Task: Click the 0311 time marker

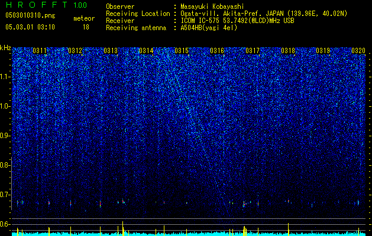Action: (x=40, y=51)
